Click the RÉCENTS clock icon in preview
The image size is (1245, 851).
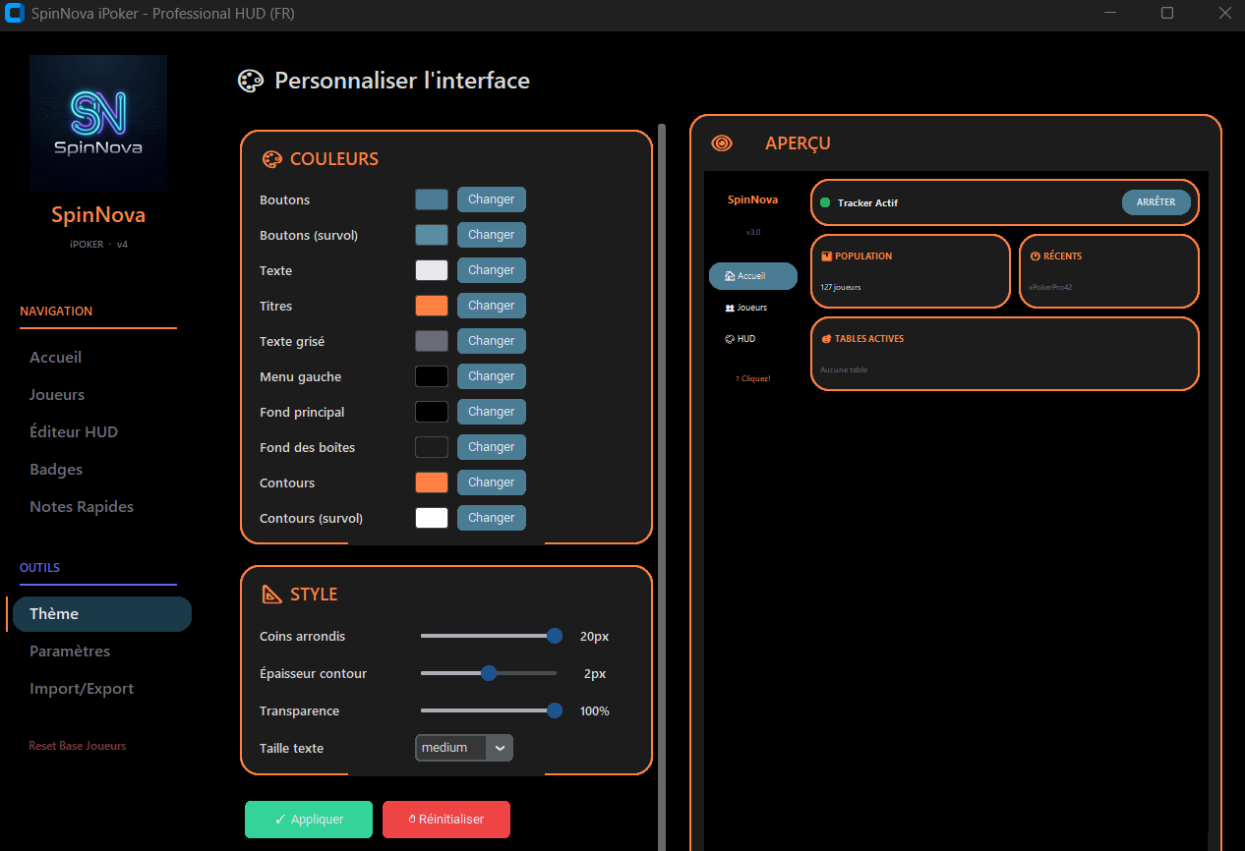(1036, 256)
